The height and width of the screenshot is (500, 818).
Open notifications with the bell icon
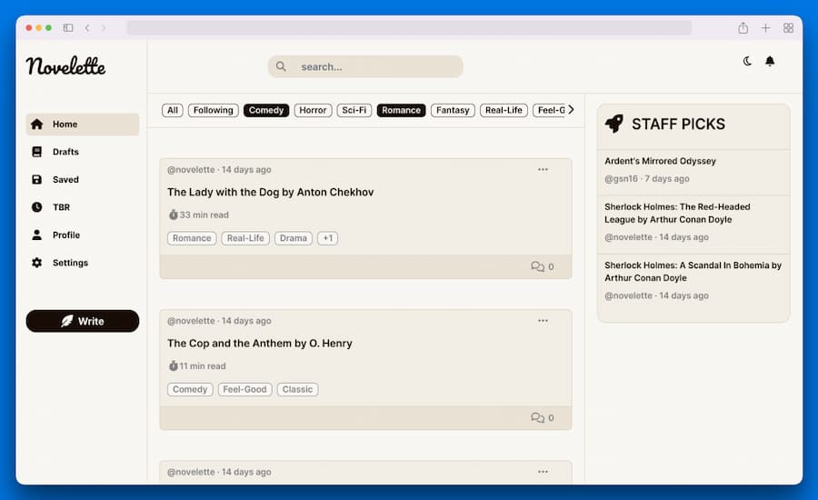[x=770, y=62]
